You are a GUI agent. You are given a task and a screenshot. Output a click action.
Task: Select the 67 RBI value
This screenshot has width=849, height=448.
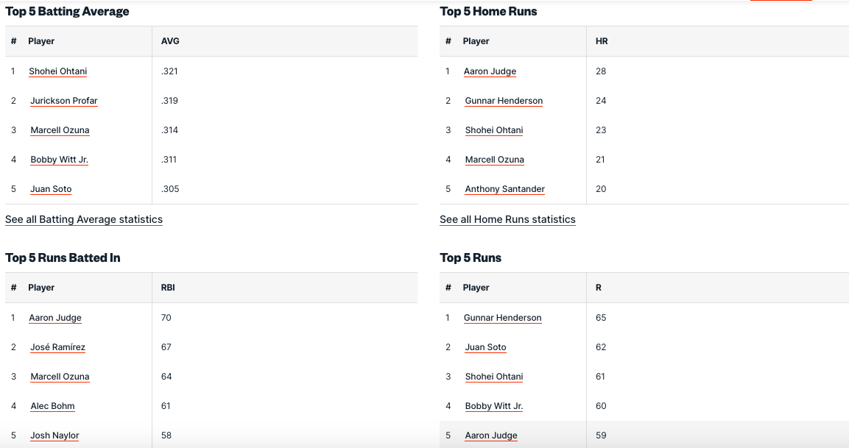tap(166, 347)
